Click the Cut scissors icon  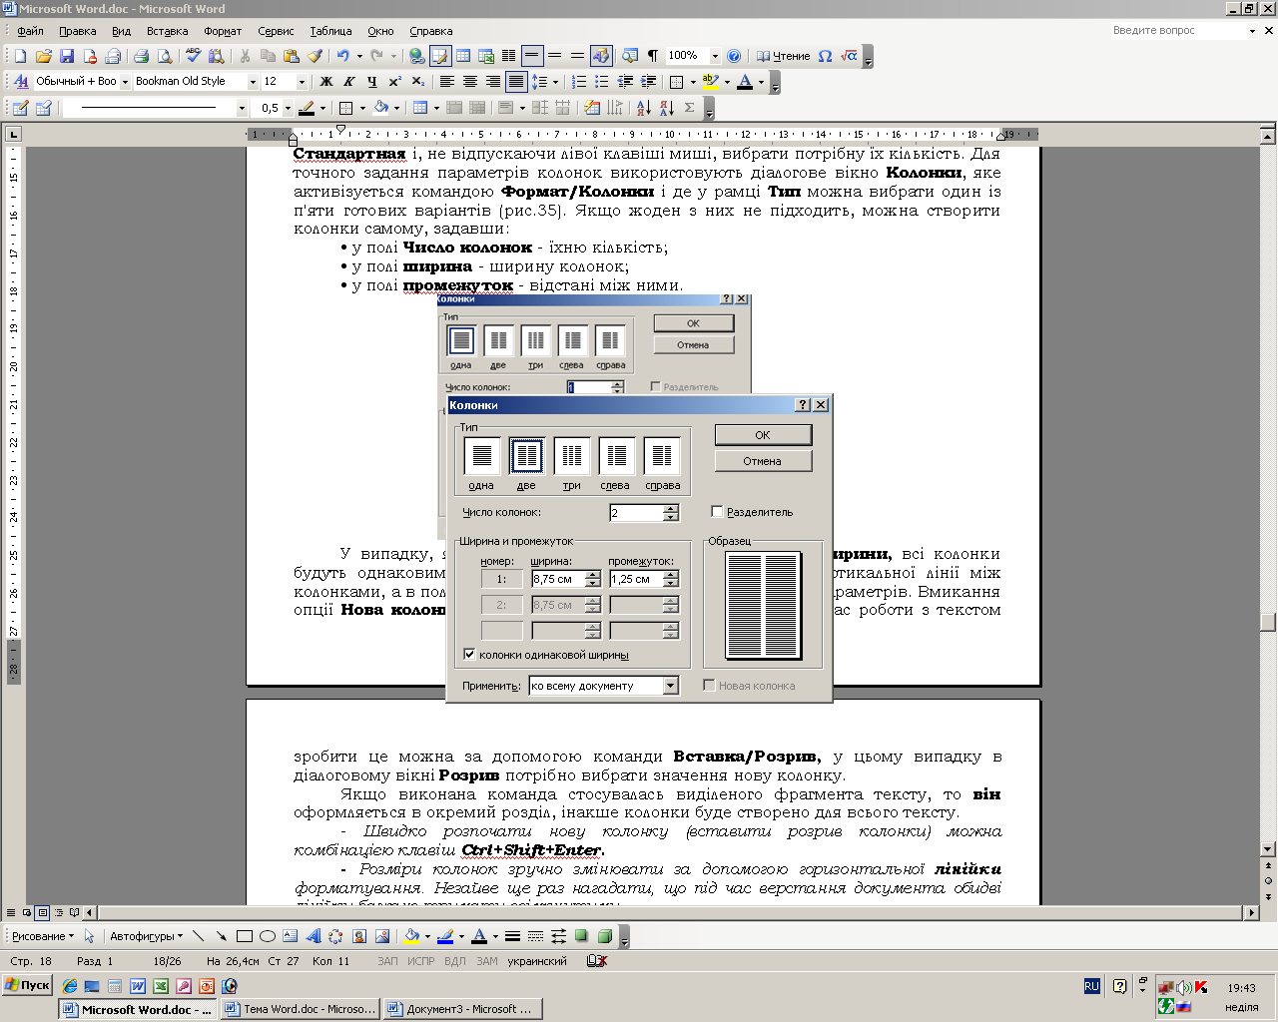(245, 56)
